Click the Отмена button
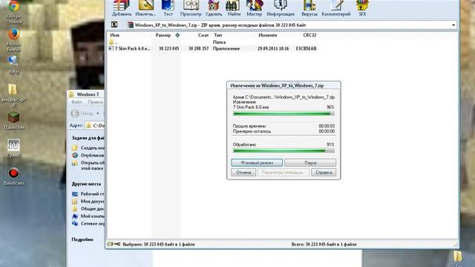The width and height of the screenshot is (475, 267). click(x=243, y=172)
